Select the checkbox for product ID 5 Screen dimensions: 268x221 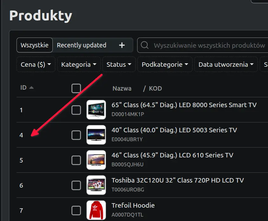pos(76,160)
